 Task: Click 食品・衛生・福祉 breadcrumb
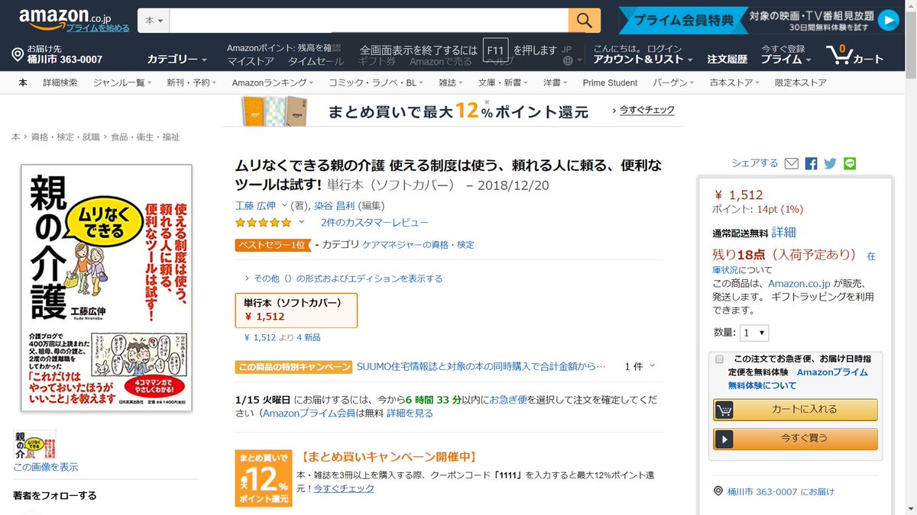tap(145, 137)
